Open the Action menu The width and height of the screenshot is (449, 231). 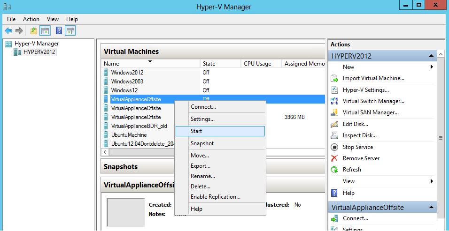31,19
